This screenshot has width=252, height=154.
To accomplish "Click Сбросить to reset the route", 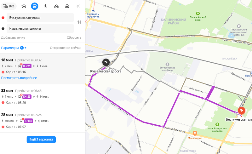I will pos(74,37).
